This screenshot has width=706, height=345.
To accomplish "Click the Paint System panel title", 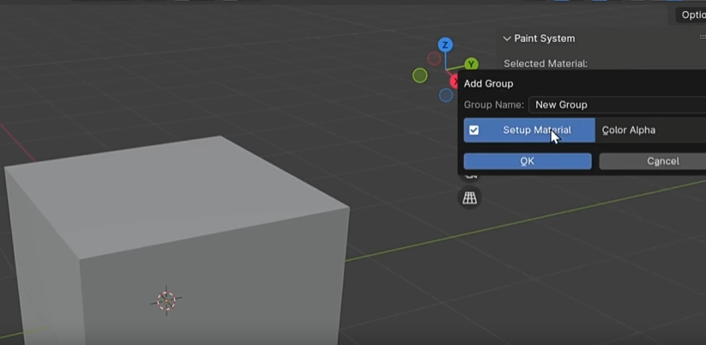I will coord(544,39).
